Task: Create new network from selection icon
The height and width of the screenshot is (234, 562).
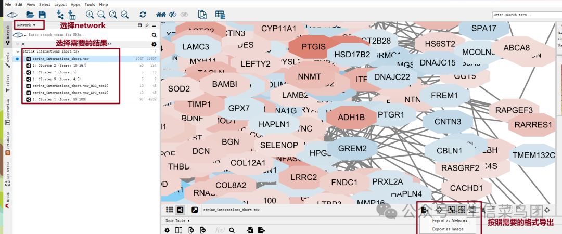Action: tap(202, 15)
